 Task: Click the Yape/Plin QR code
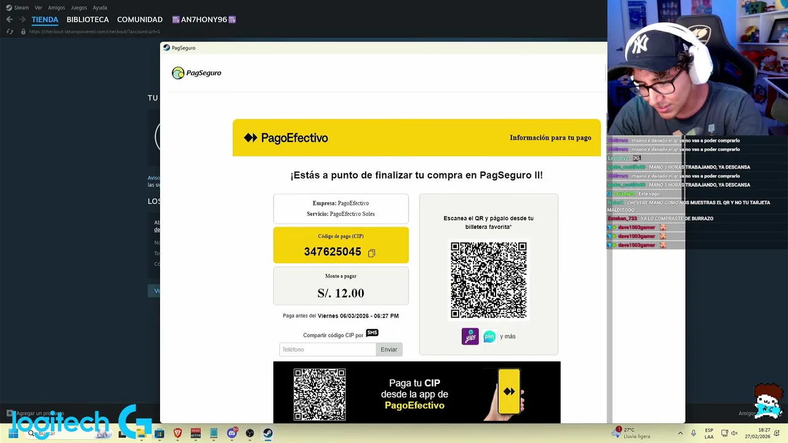tap(489, 281)
